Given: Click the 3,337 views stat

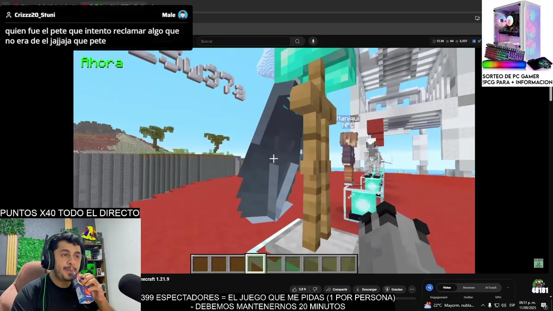Looking at the screenshot, I should 461,41.
